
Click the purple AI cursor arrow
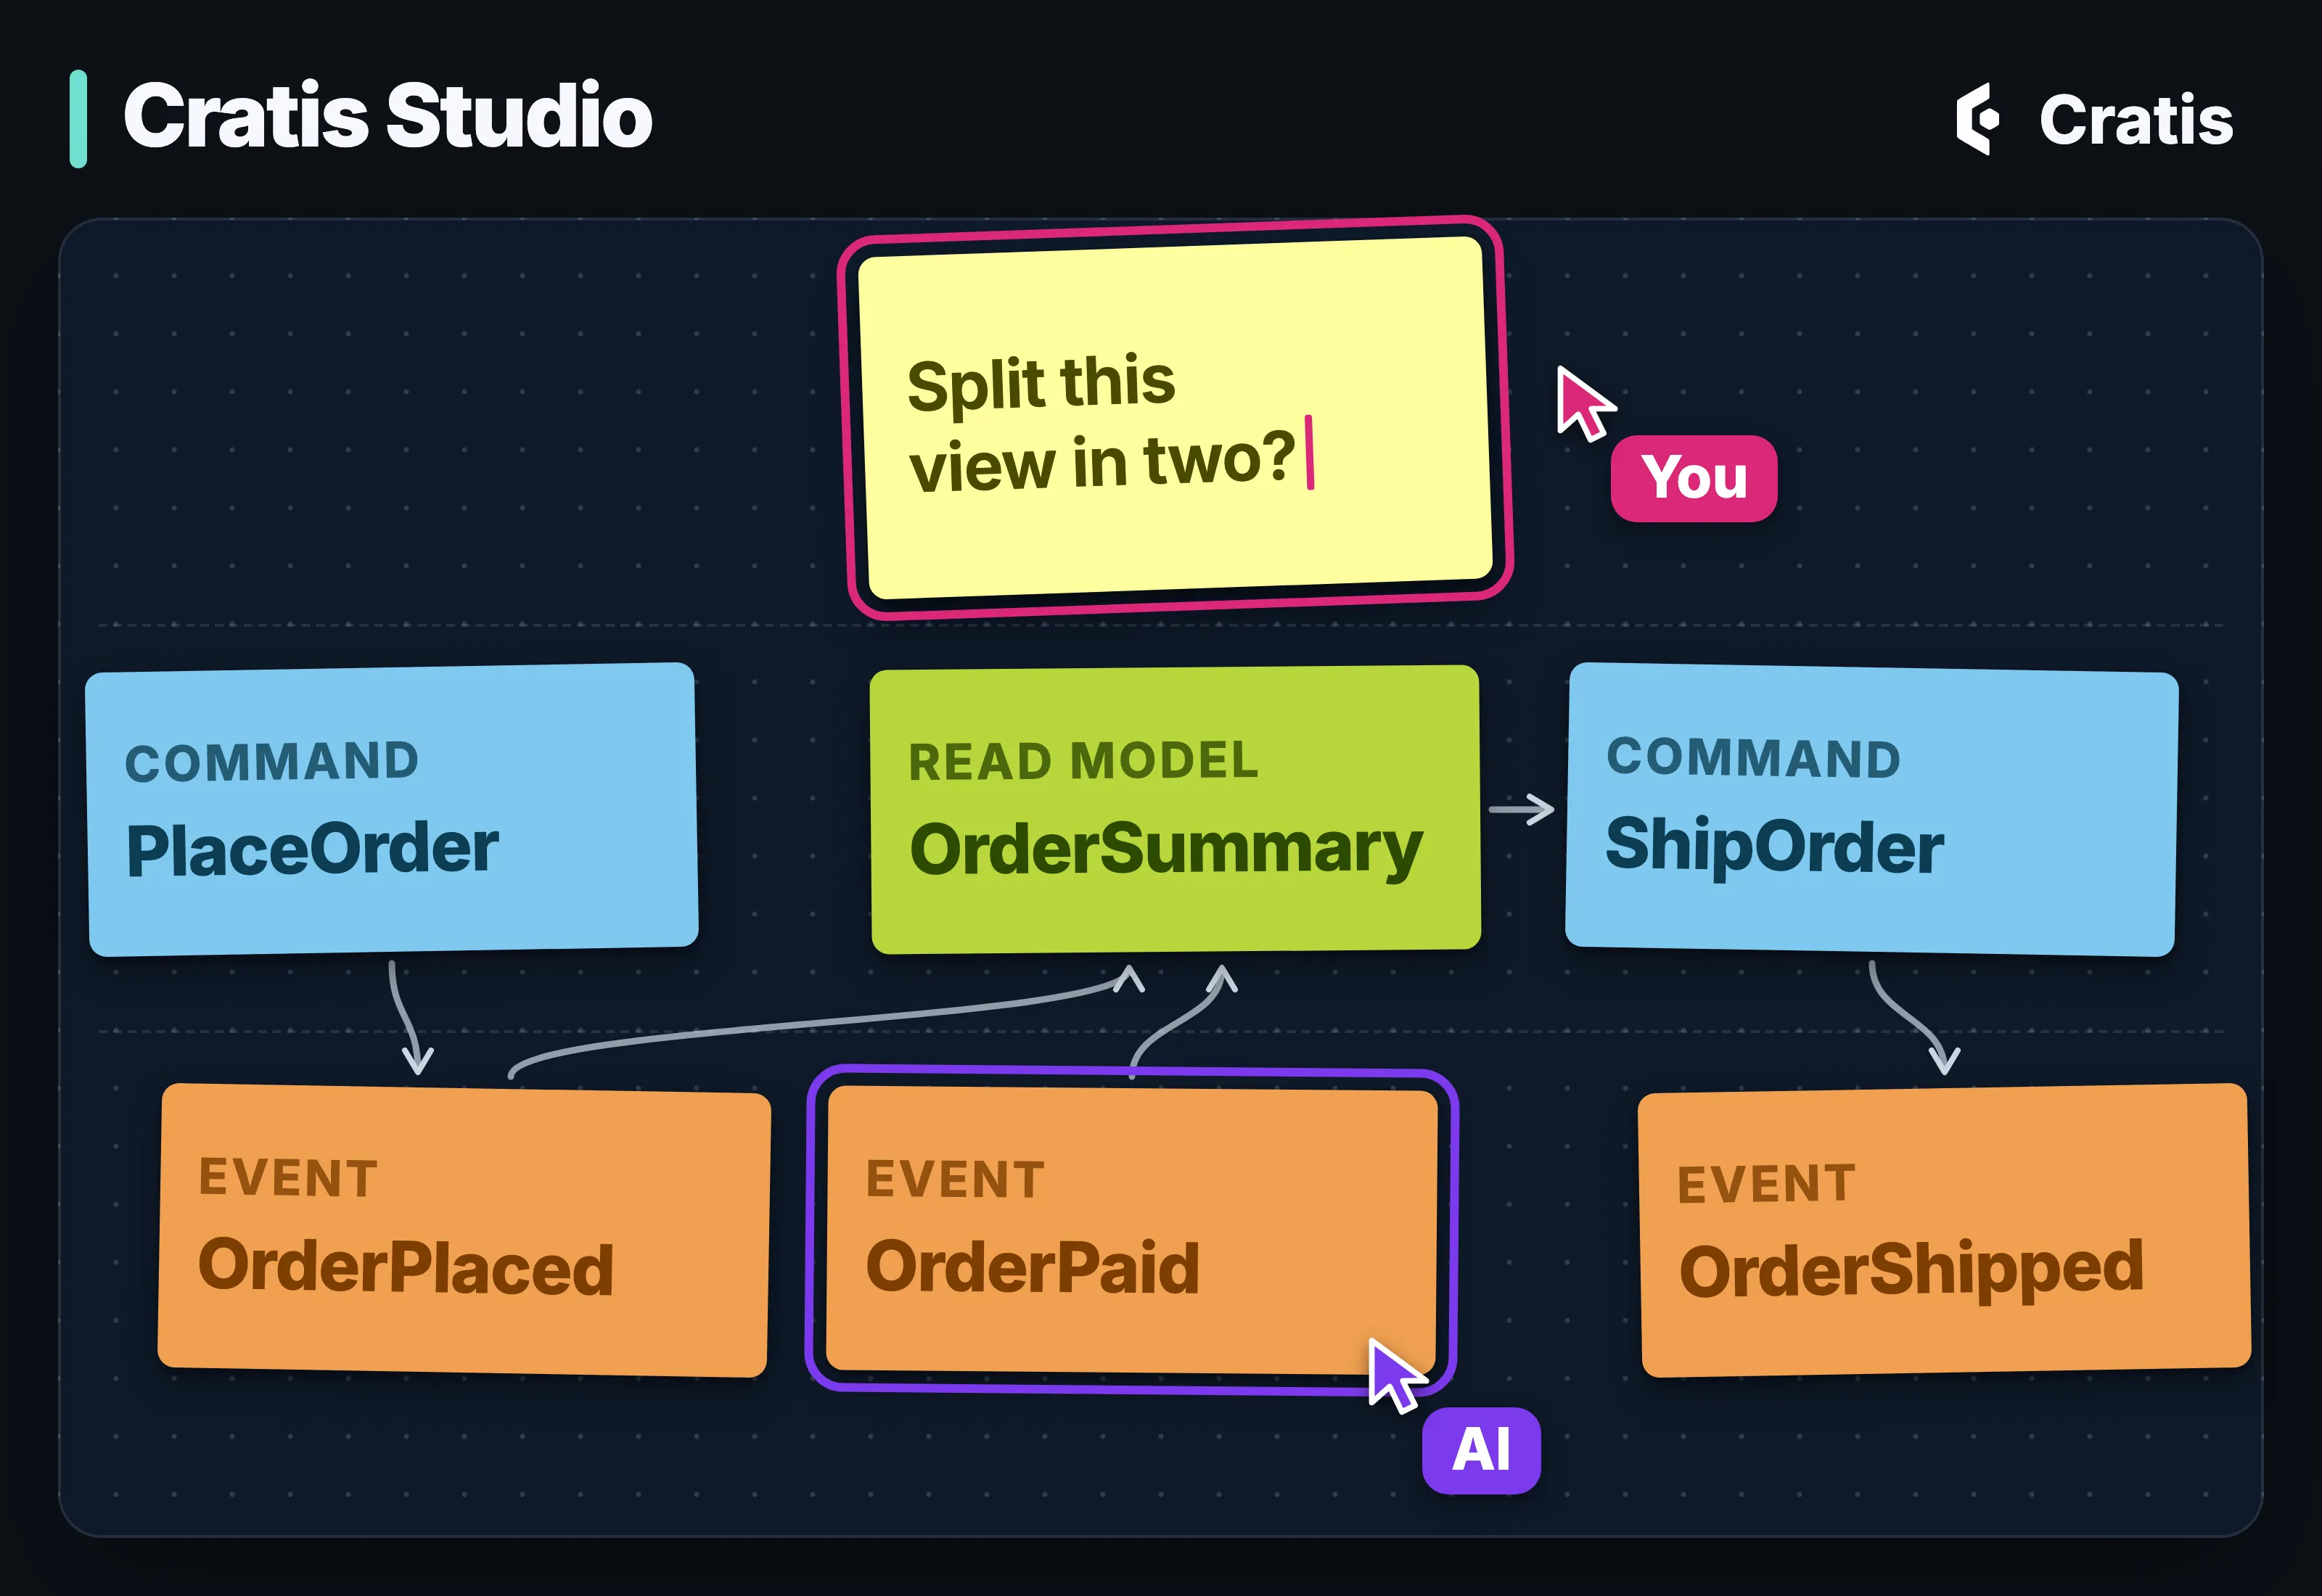[x=1395, y=1375]
